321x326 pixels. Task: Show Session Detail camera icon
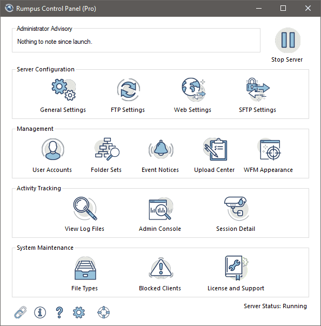click(x=236, y=209)
